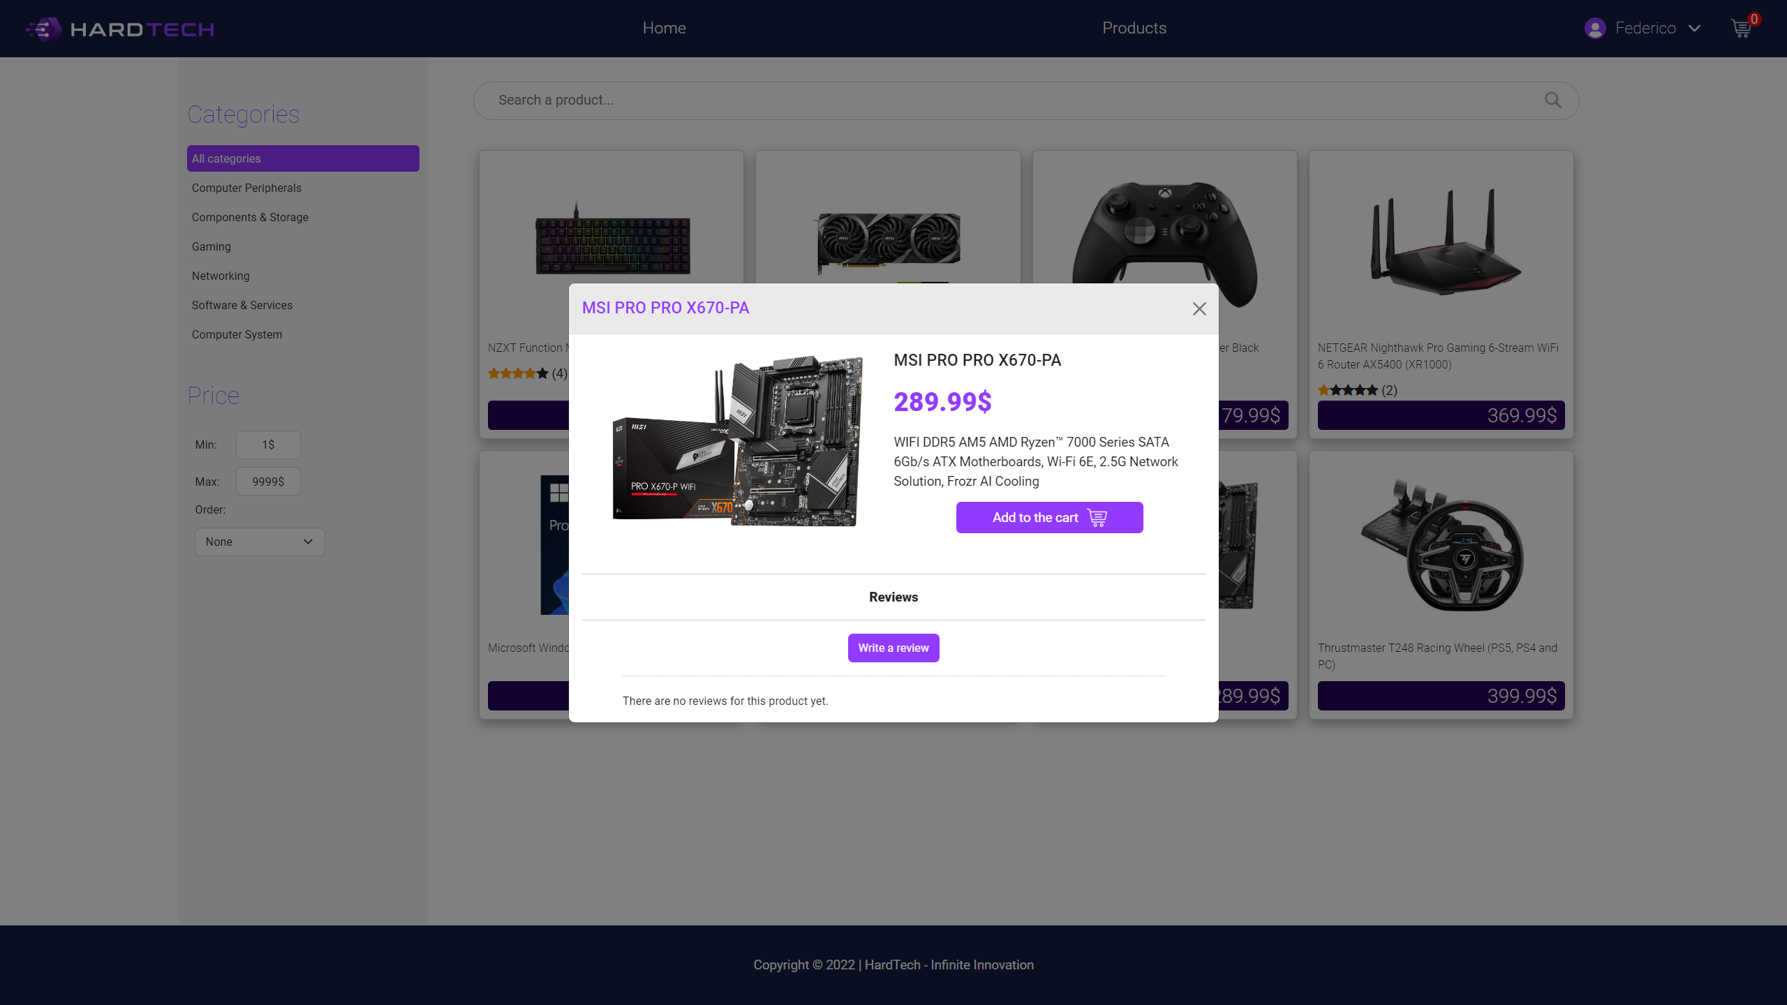Edit the Min price field

(x=268, y=445)
